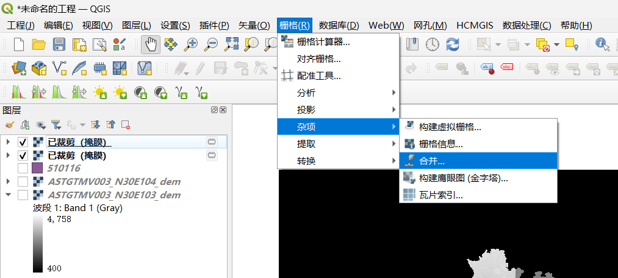Click add group icon in Layers panel
This screenshot has height=278, width=618.
tap(25, 125)
